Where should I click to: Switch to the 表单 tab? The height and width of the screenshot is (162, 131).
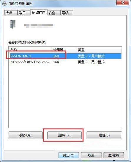pyautogui.click(x=11, y=13)
